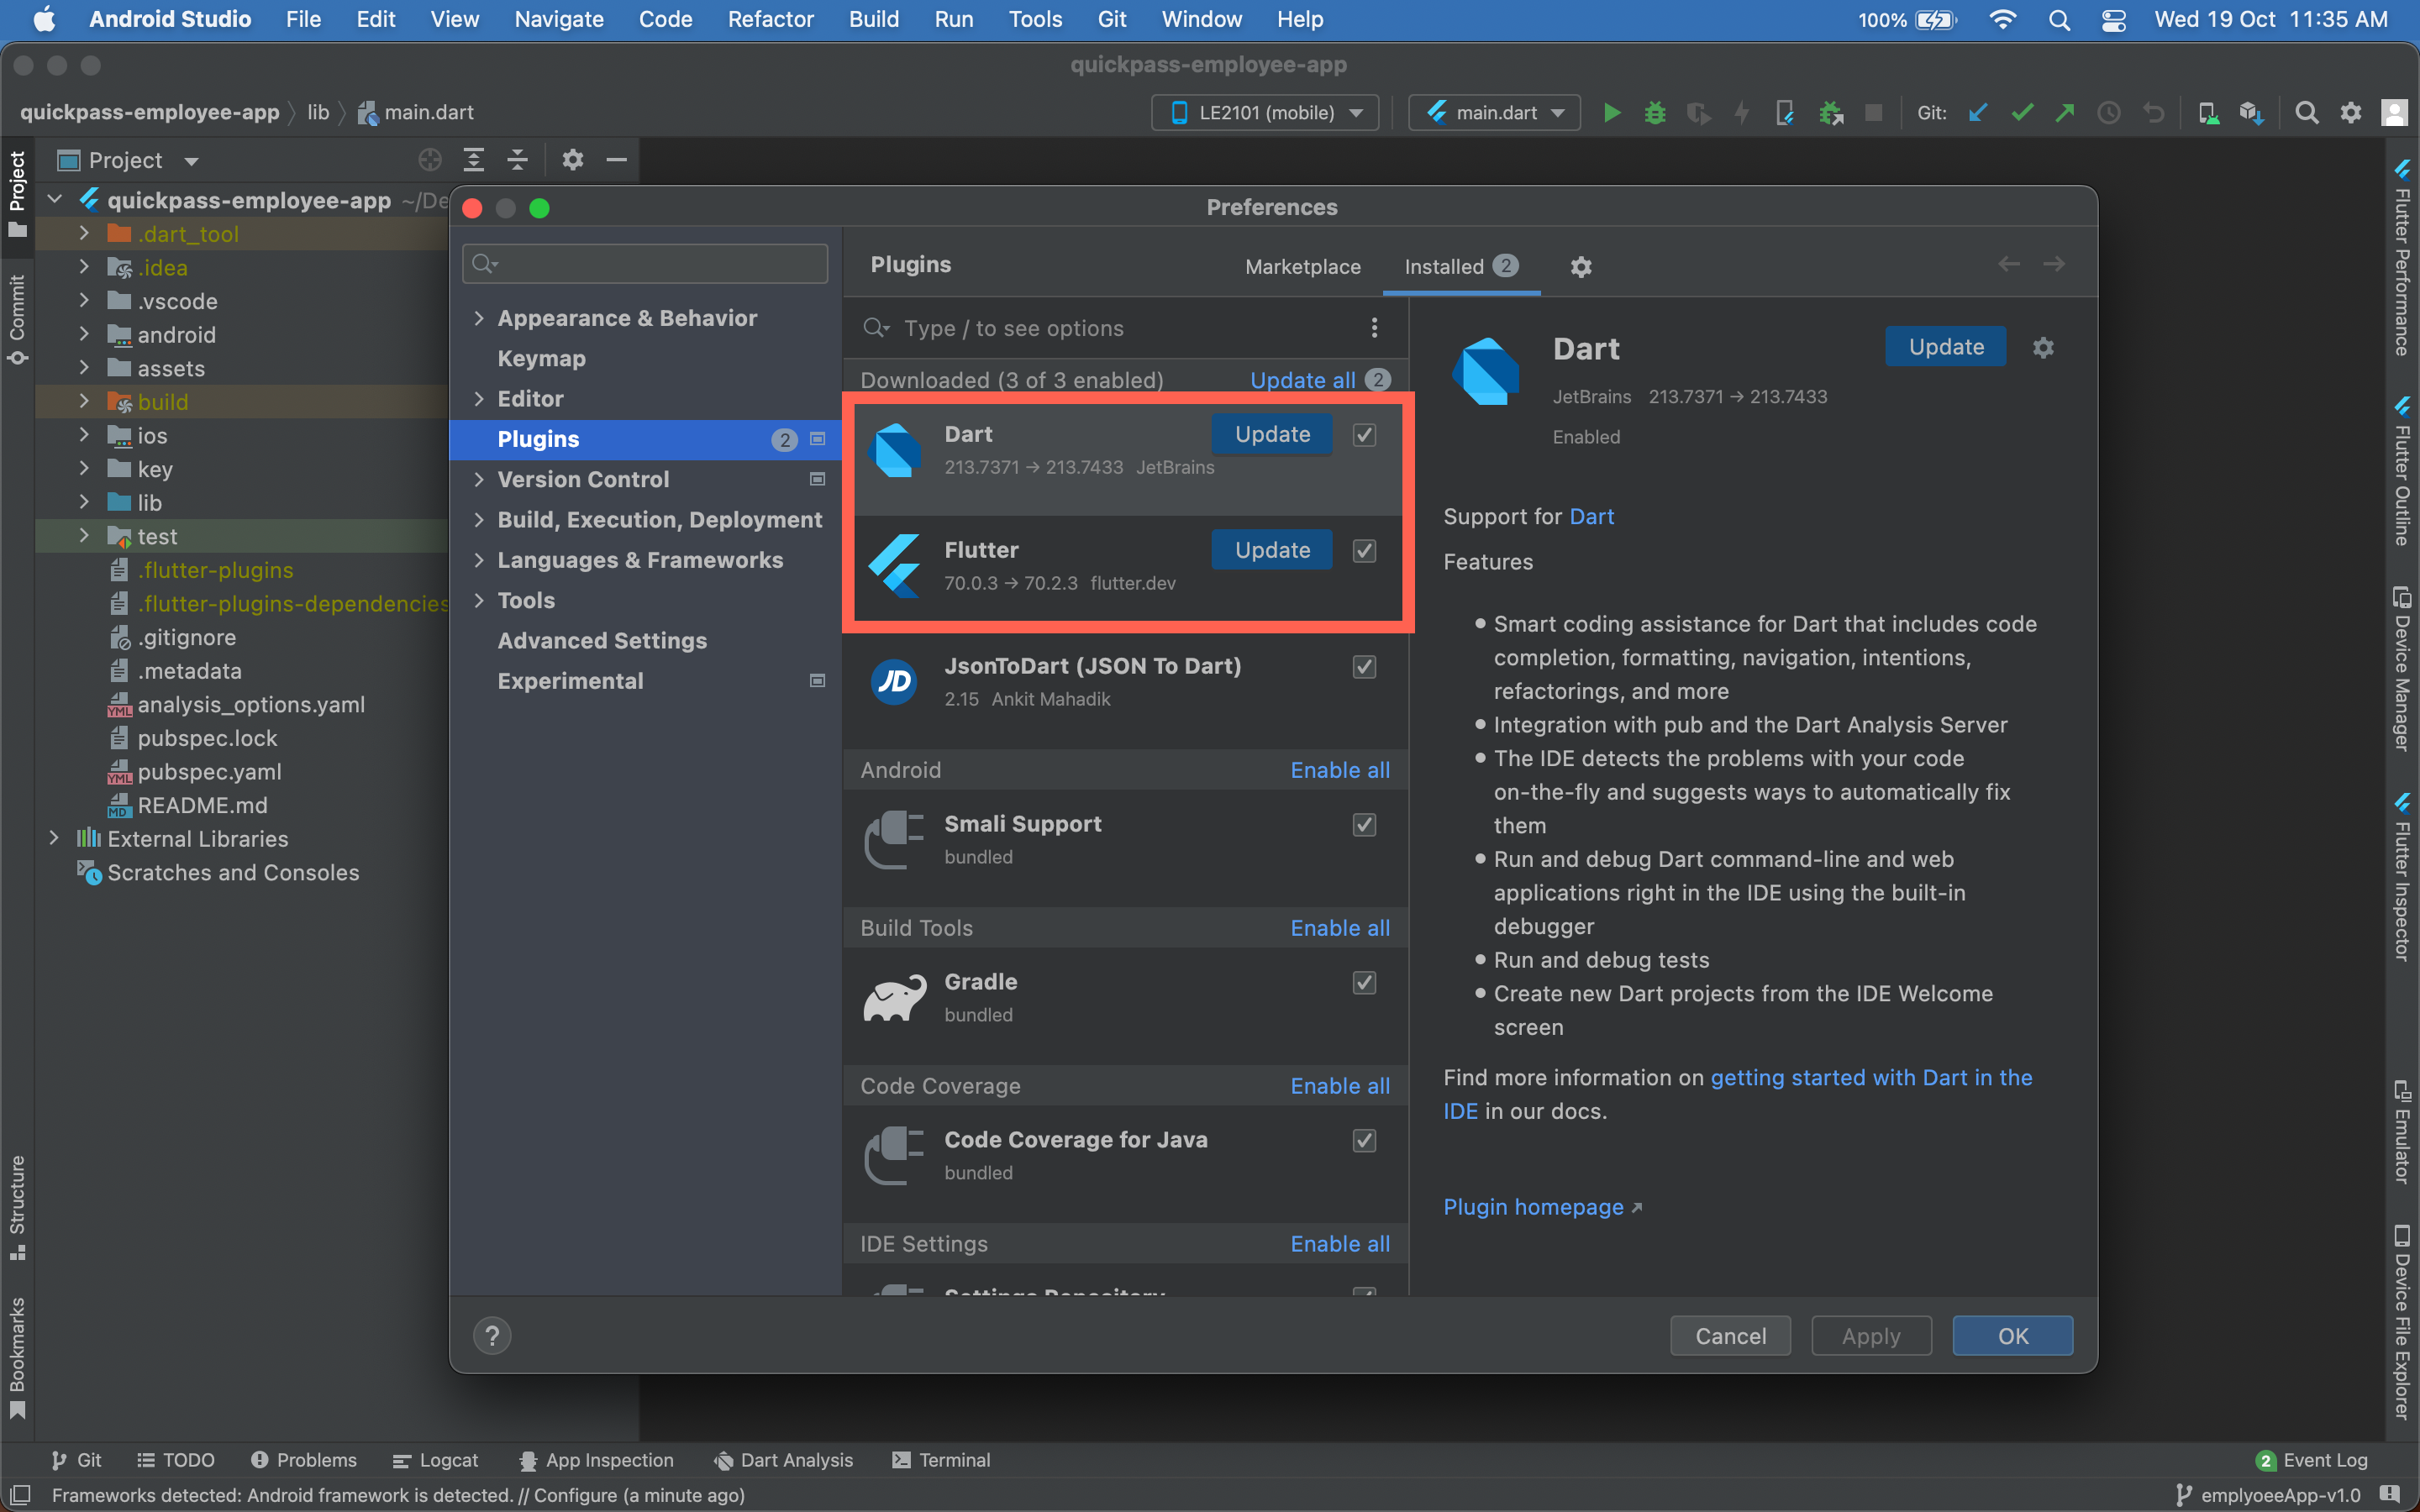The width and height of the screenshot is (2420, 1512).
Task: Click the Preferences search field
Action: pyautogui.click(x=645, y=264)
